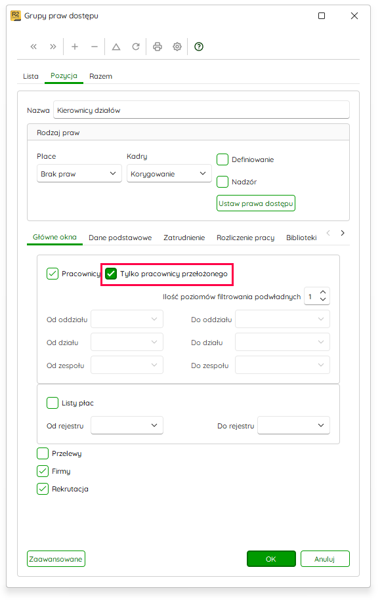Enable the Listy płac checkbox
This screenshot has width=382, height=603.
click(53, 403)
